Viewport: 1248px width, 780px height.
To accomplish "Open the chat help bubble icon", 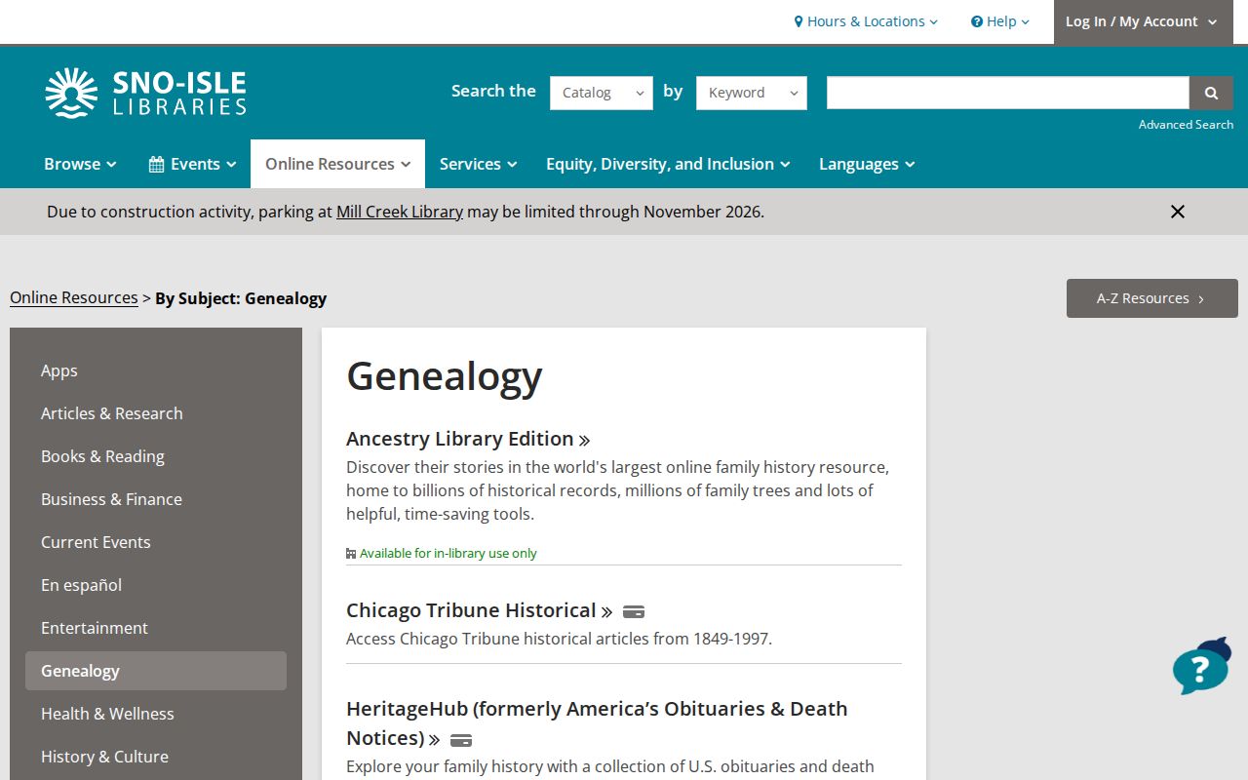I will click(1201, 667).
